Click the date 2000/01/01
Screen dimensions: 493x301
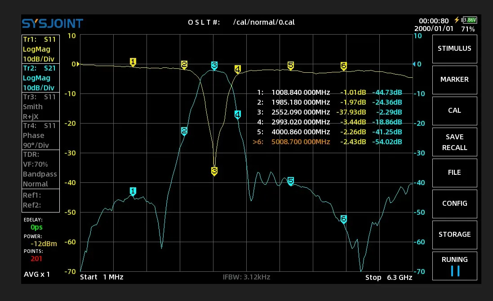[434, 29]
